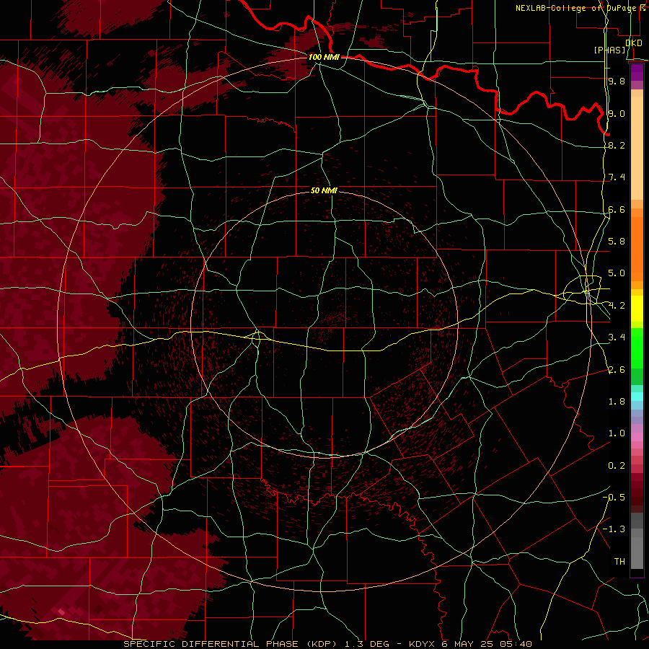Pick the purple segment atop the color bar
Image resolution: width=649 pixels, height=649 pixels.
(637, 72)
